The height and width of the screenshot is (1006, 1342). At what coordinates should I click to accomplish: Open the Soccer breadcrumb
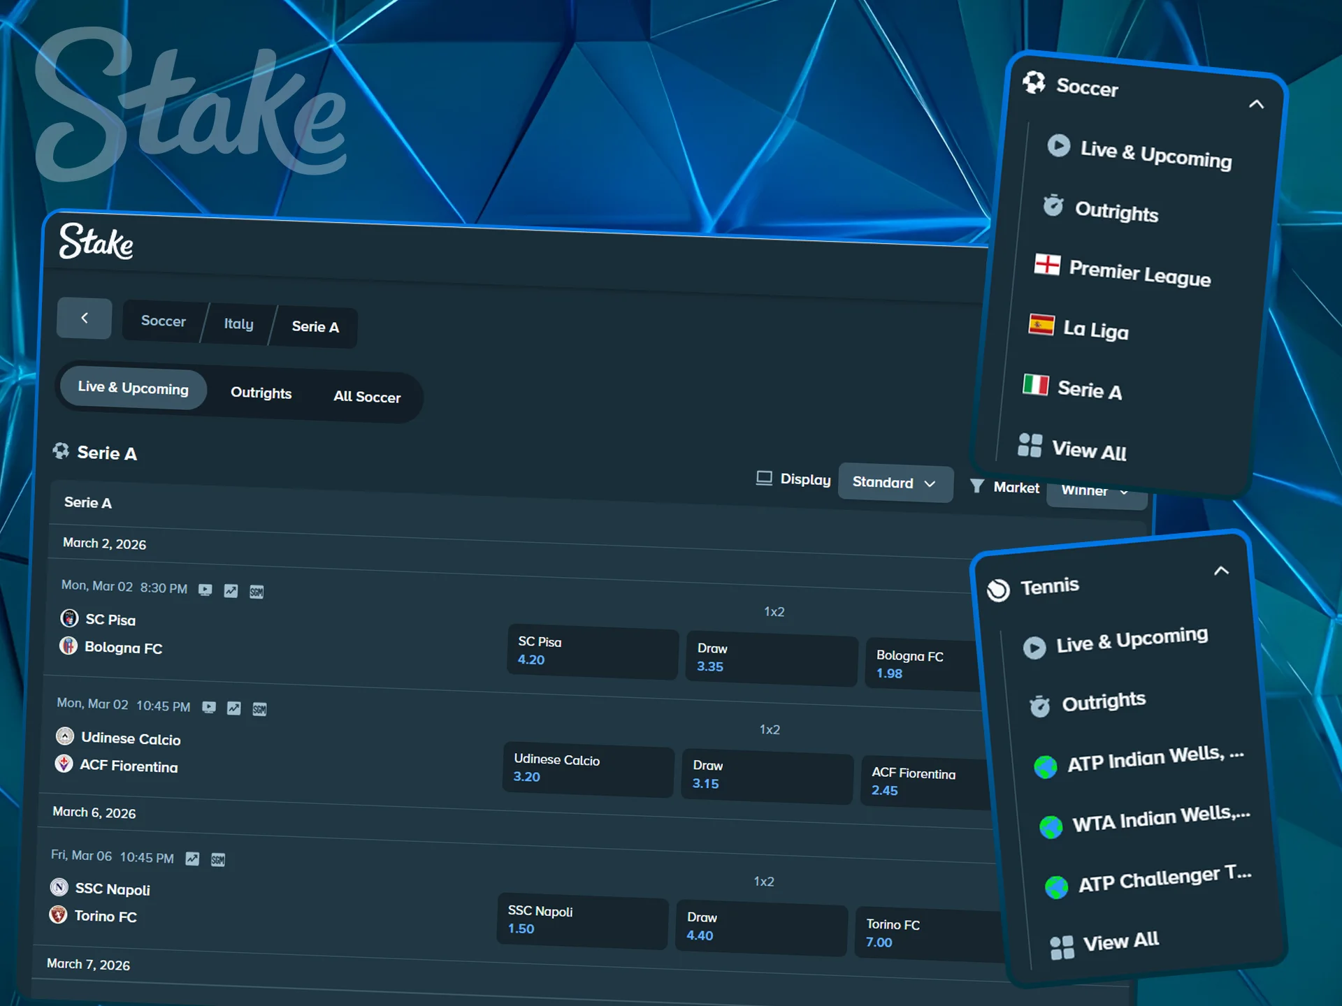pos(164,321)
